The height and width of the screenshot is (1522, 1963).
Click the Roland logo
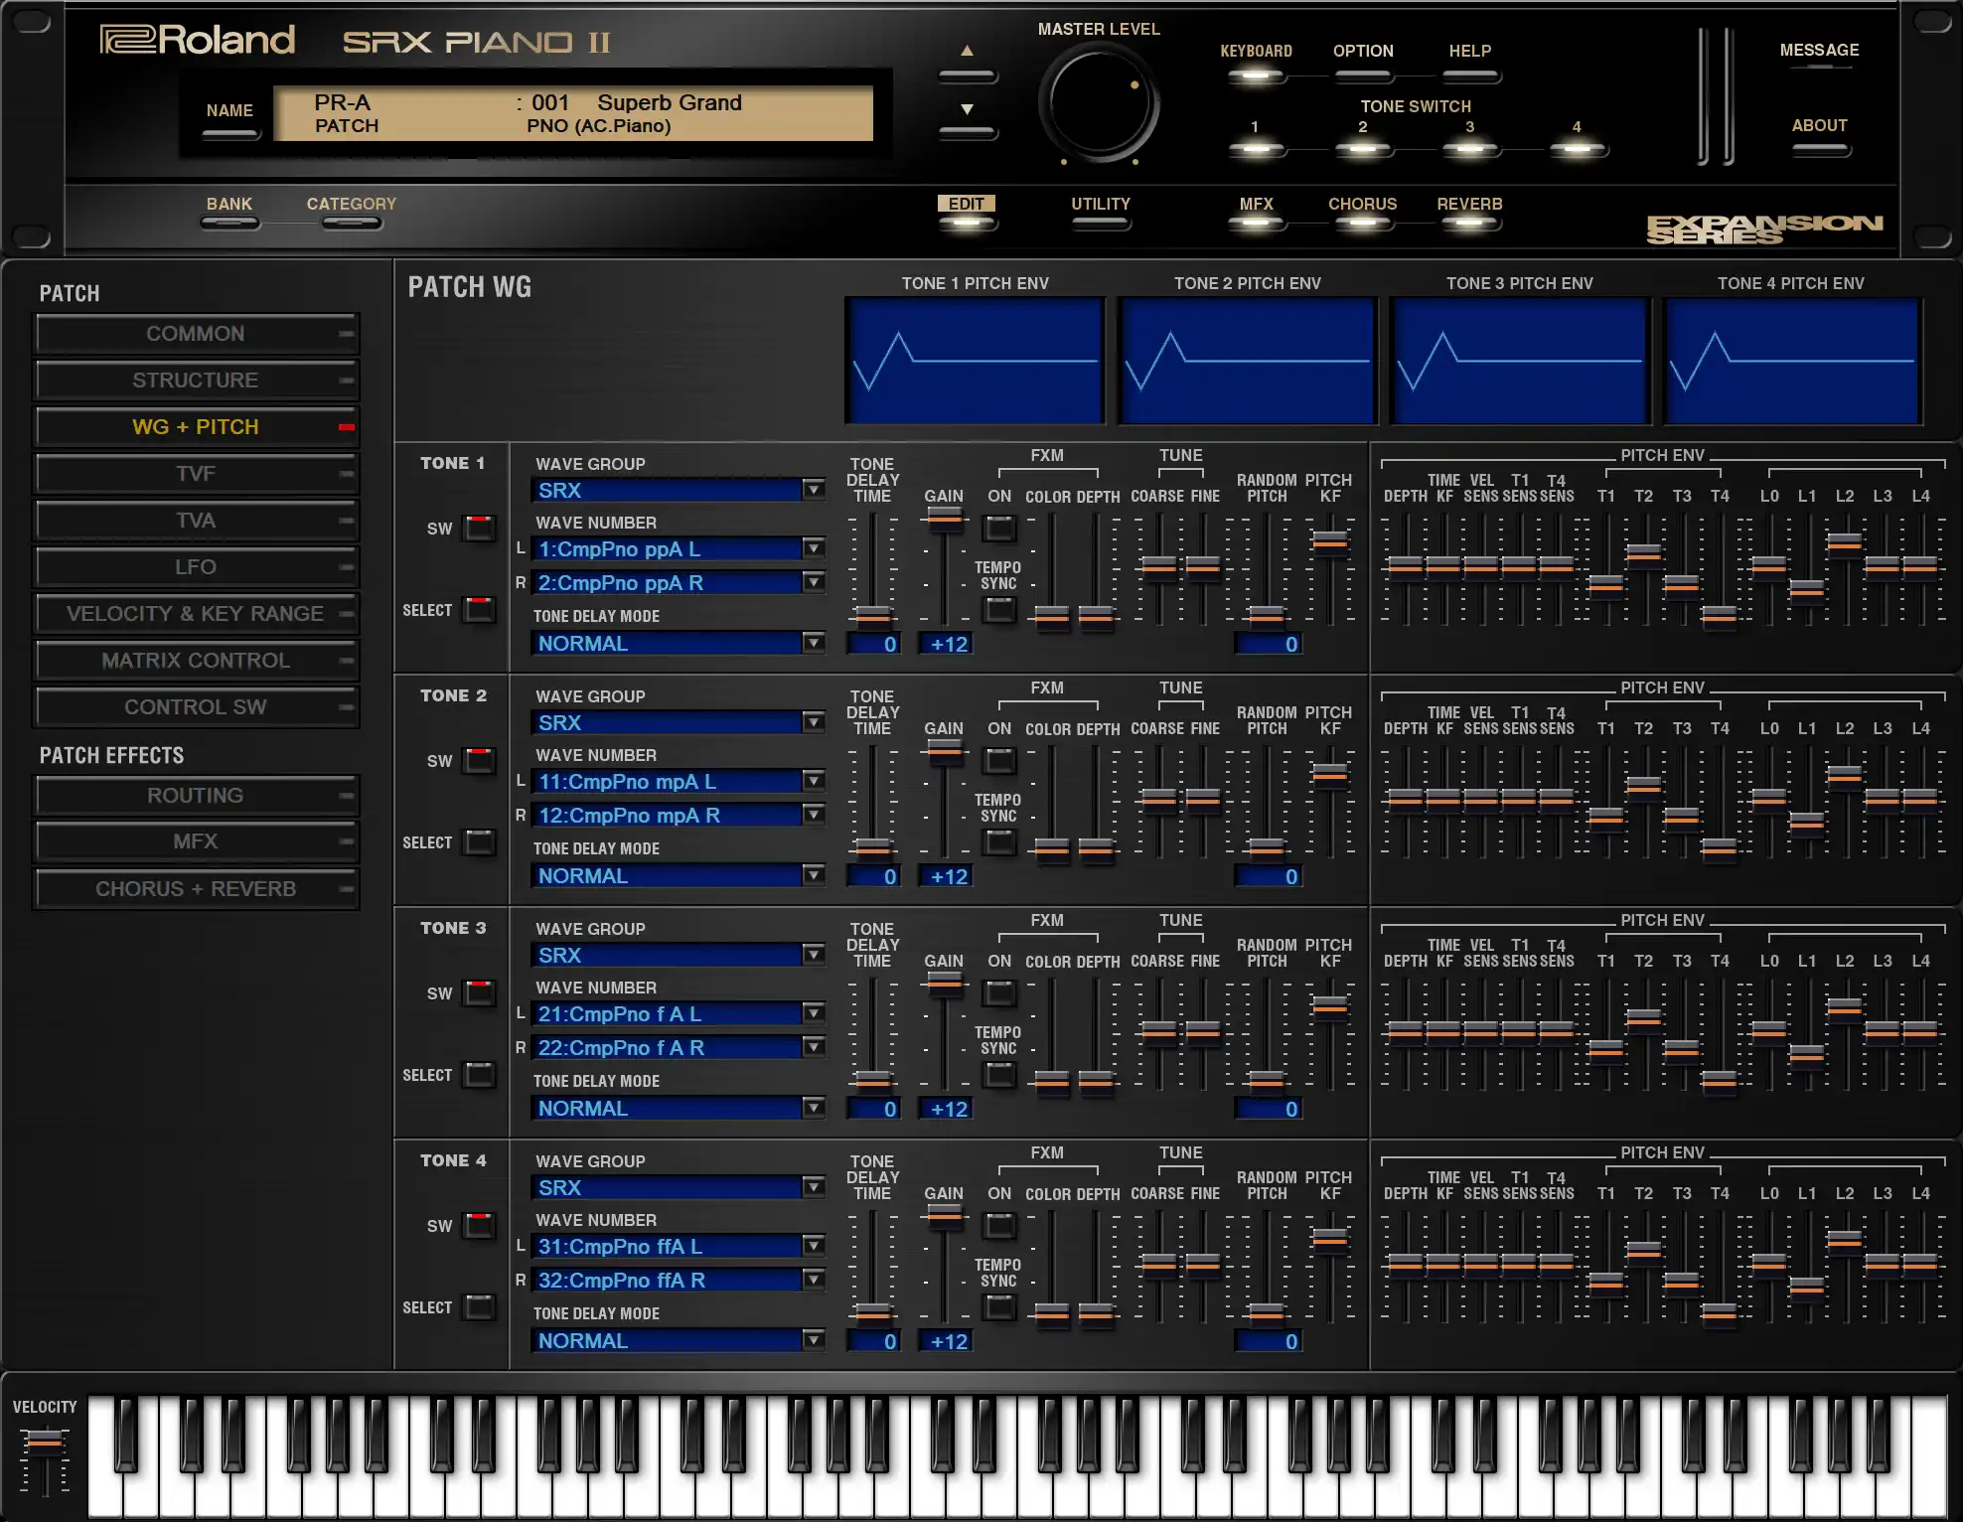pos(198,40)
